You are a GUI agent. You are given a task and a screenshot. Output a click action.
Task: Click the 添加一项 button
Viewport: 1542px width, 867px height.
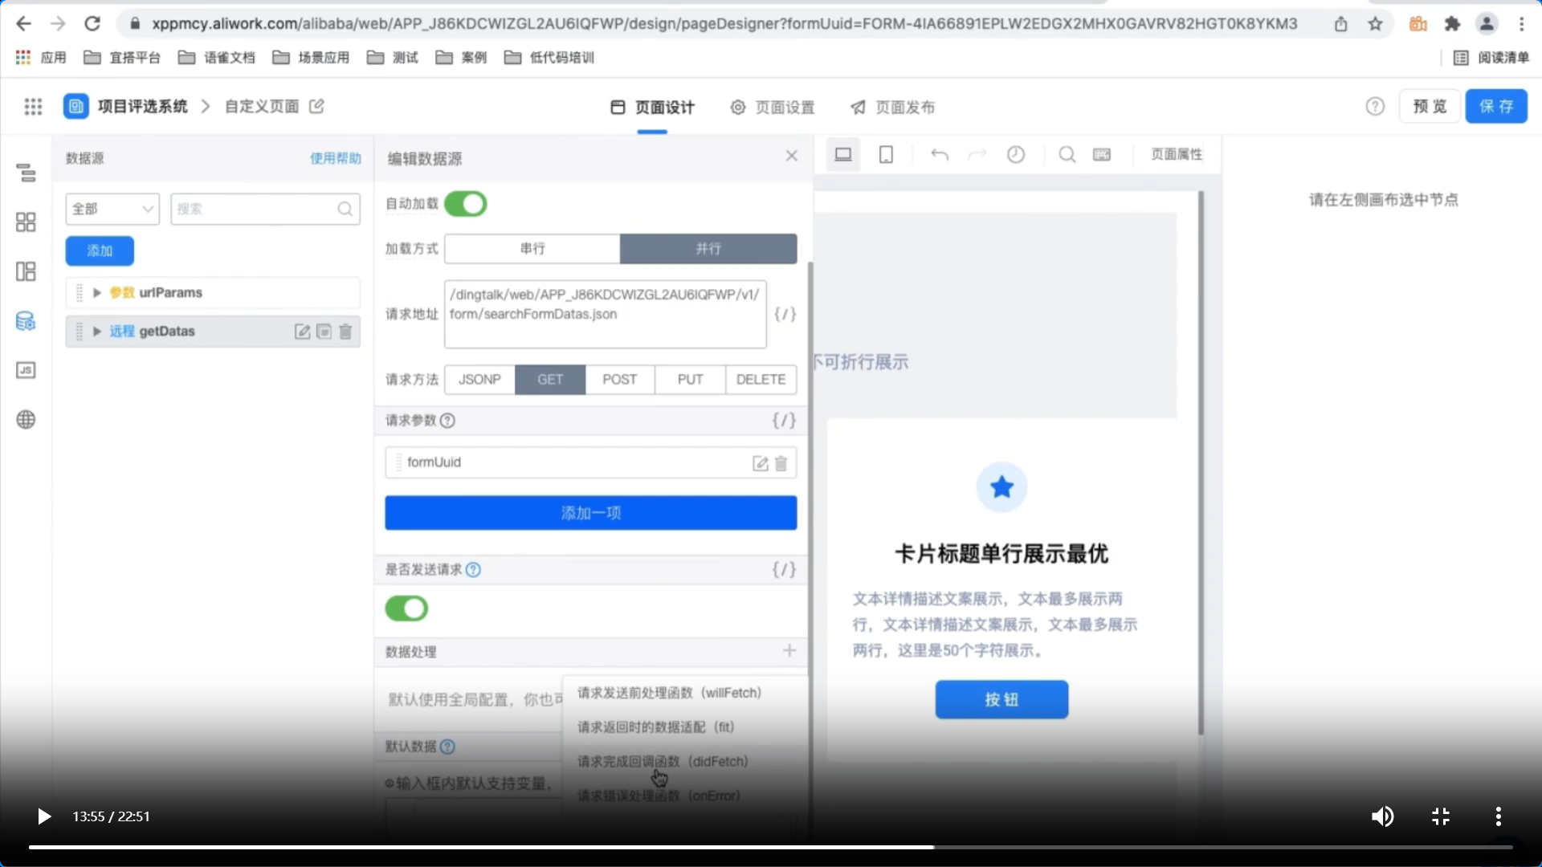(x=590, y=513)
